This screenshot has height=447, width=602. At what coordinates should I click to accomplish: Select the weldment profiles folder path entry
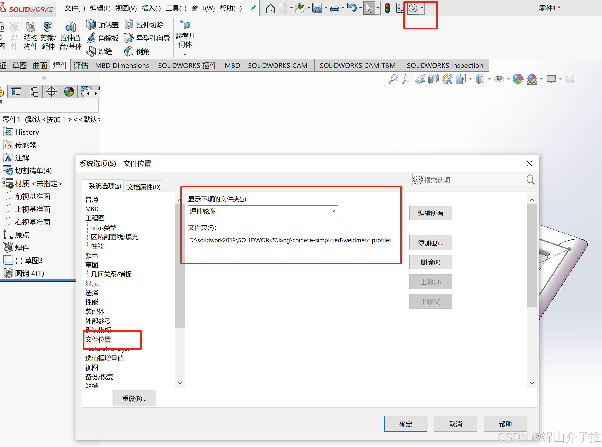click(x=290, y=240)
